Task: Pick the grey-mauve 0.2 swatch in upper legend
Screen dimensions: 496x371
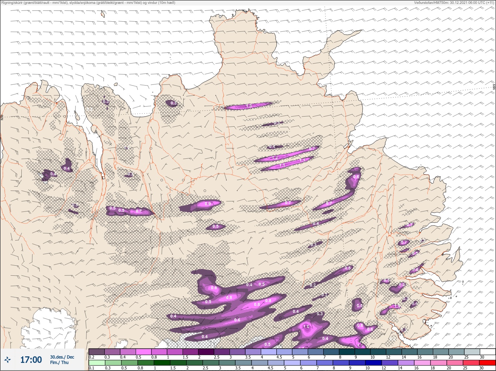Action: pos(96,352)
